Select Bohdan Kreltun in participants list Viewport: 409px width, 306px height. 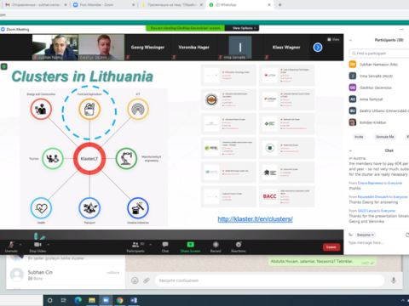click(x=379, y=122)
